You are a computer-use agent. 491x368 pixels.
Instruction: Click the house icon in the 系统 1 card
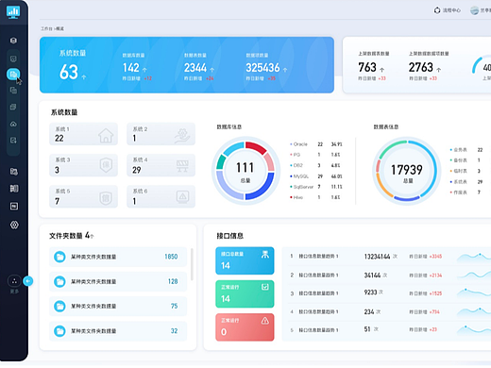pos(106,135)
